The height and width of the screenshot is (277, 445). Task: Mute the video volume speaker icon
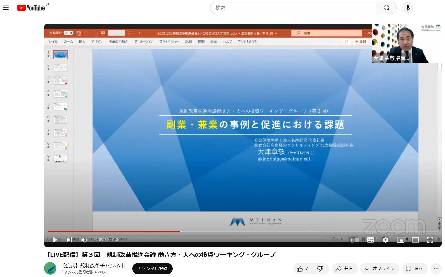84,240
